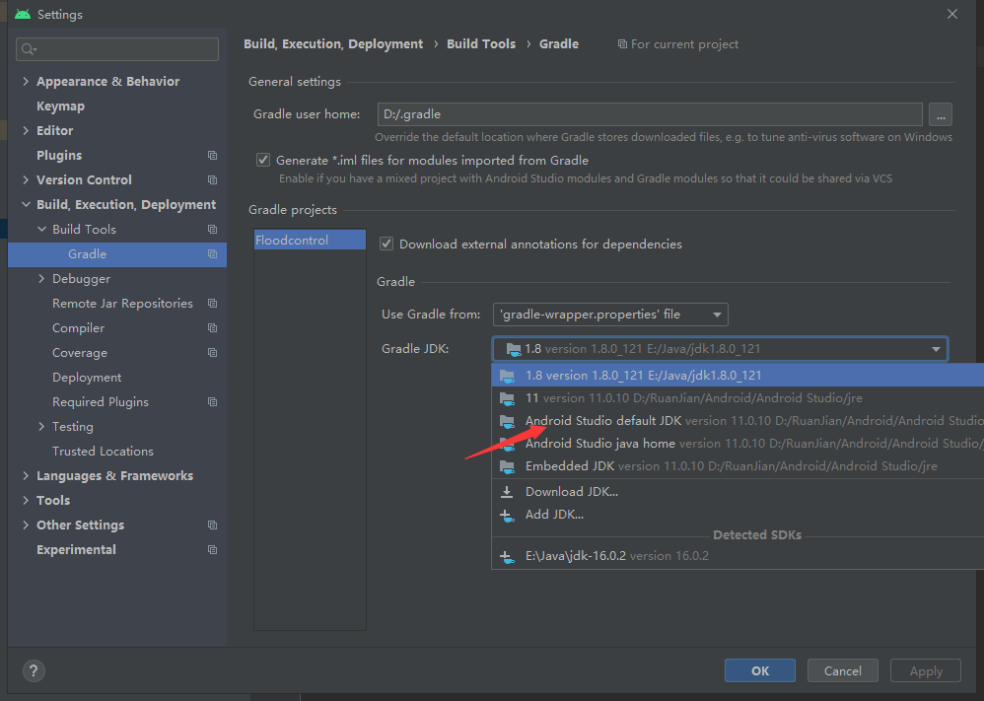Open the Gradle user home file browser

coord(940,114)
